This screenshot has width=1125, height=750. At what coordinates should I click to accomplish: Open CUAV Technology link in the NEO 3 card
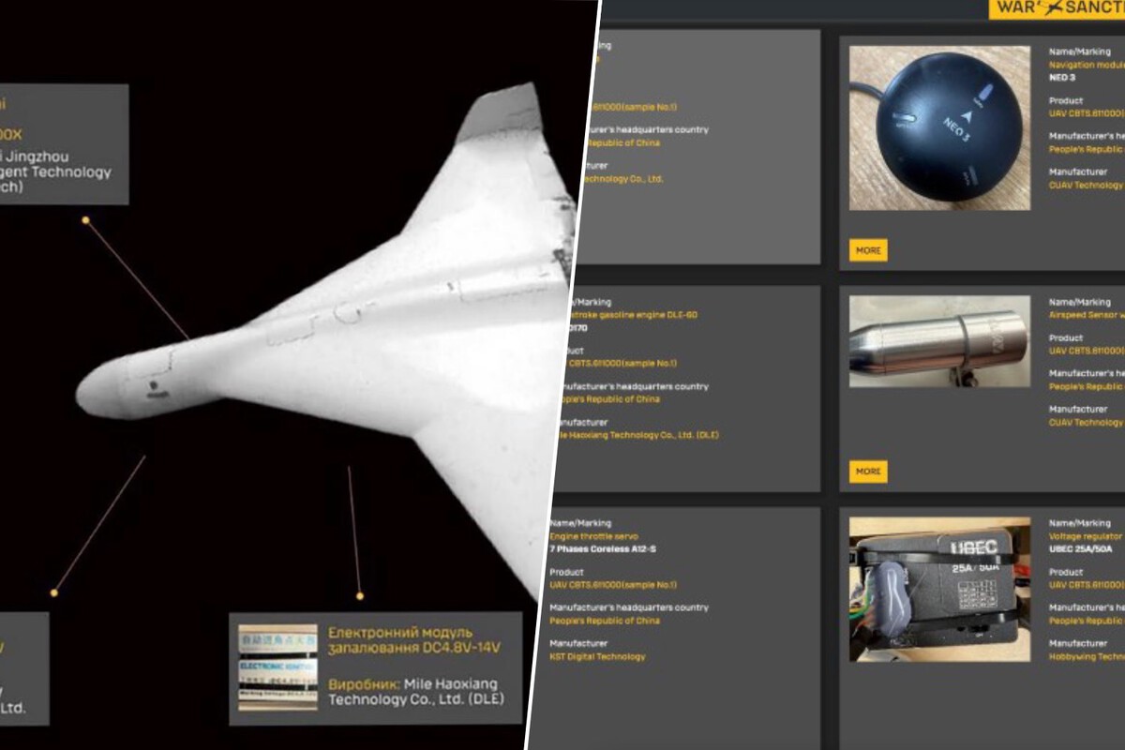tap(1086, 186)
